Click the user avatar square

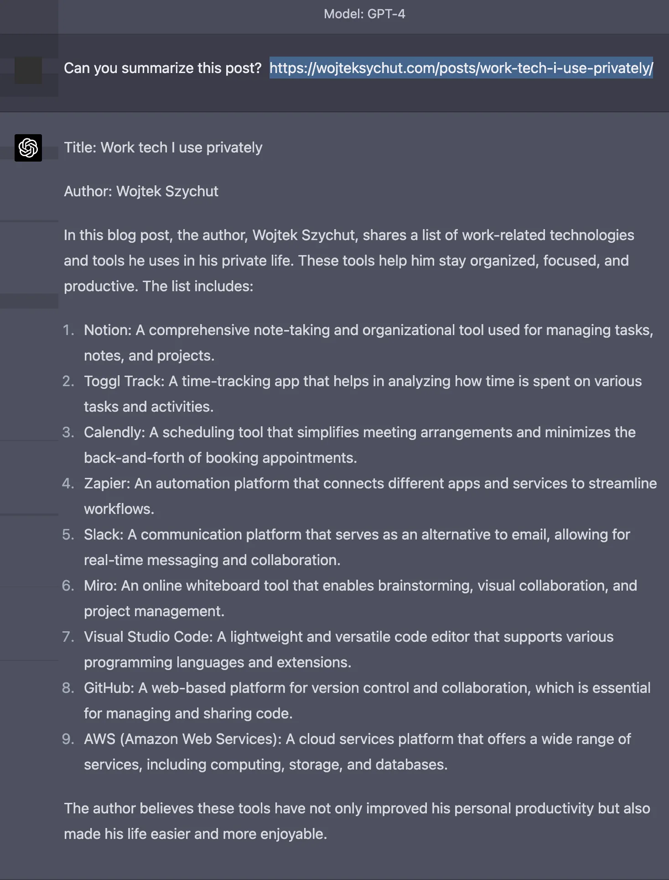click(28, 70)
